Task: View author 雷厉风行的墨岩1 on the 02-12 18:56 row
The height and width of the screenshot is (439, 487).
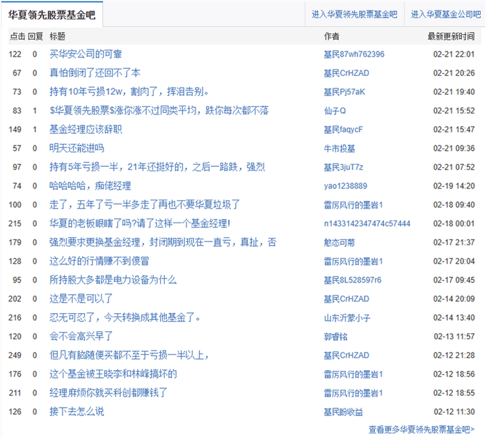Action: (353, 374)
